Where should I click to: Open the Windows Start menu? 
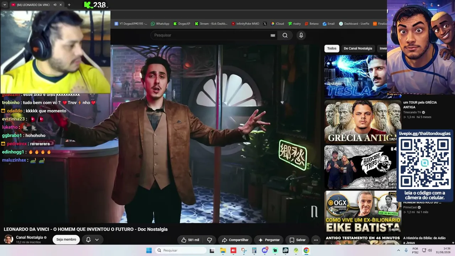pos(149,250)
